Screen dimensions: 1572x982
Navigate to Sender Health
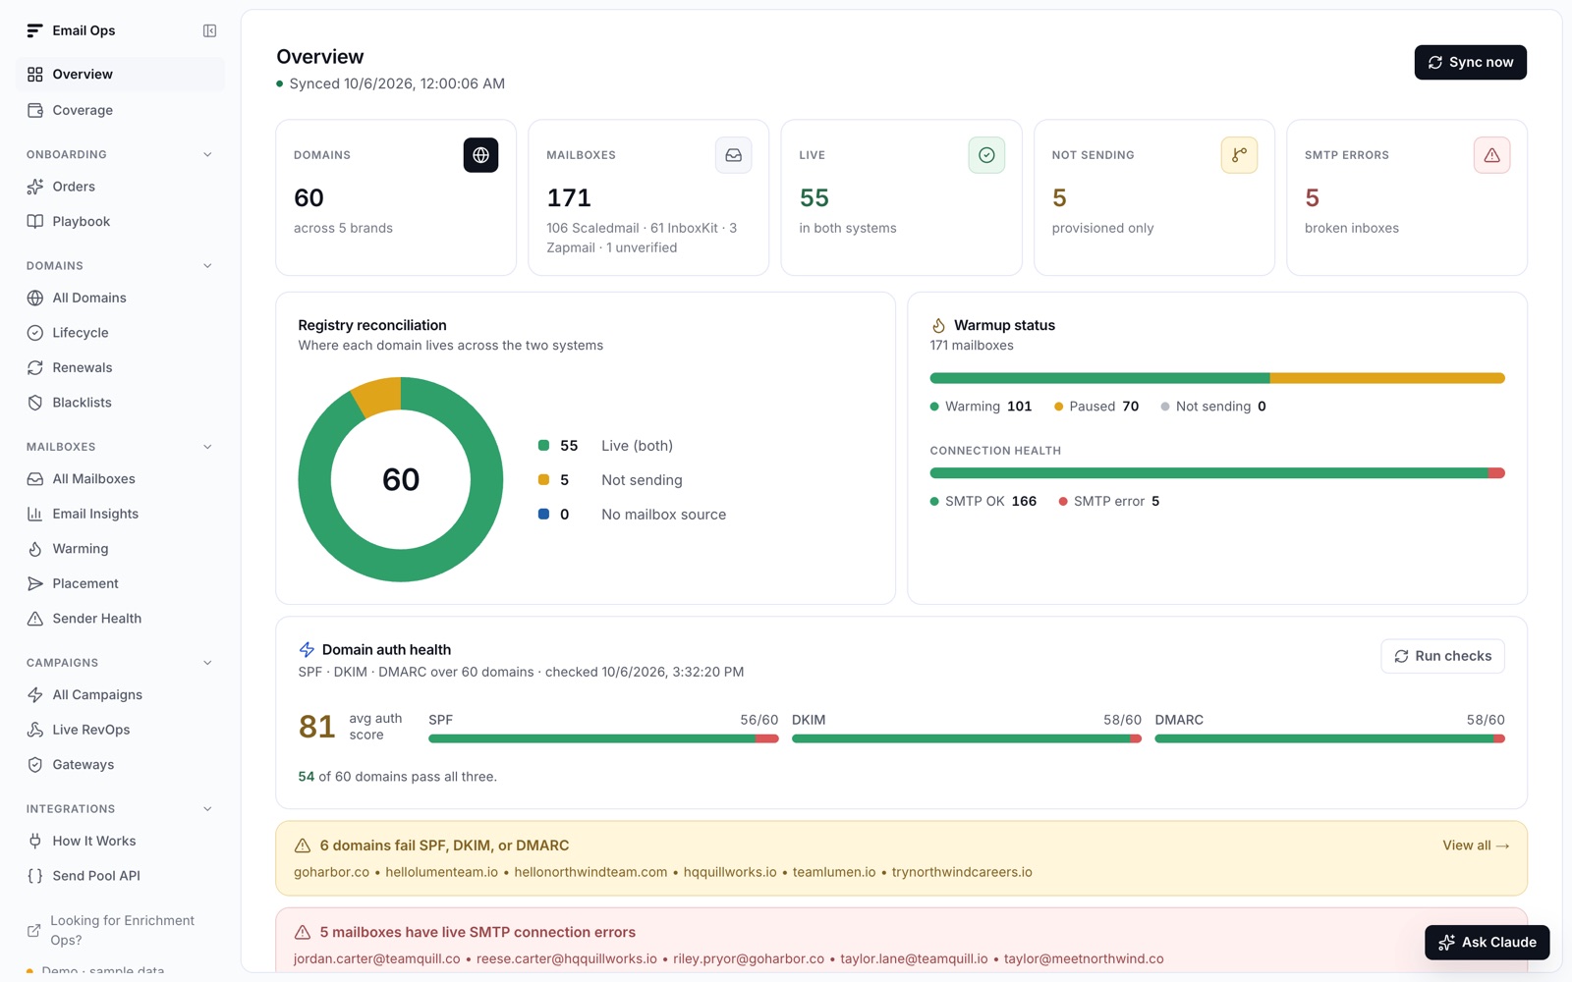[120, 619]
